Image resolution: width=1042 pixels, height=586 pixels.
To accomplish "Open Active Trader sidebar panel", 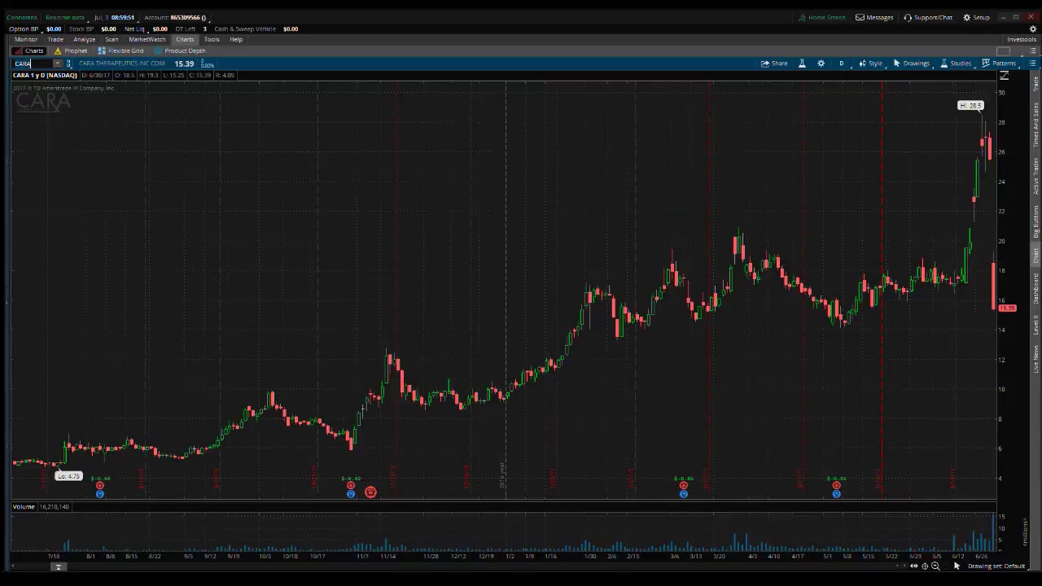I will [x=1035, y=176].
